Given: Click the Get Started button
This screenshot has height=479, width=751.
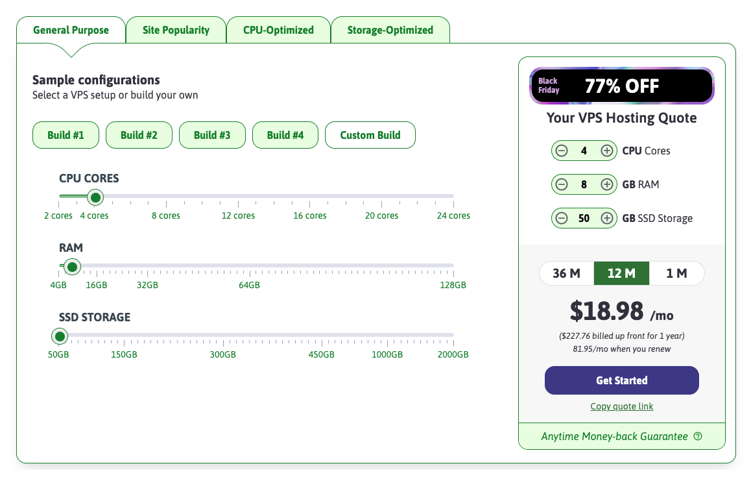Looking at the screenshot, I should 621,380.
